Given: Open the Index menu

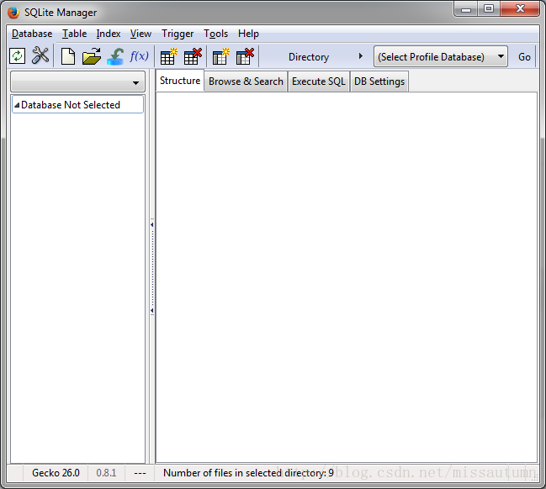Looking at the screenshot, I should 109,34.
